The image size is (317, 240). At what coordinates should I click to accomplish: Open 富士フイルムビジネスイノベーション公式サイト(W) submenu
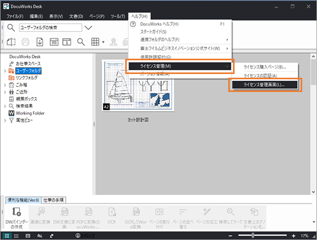coord(180,49)
